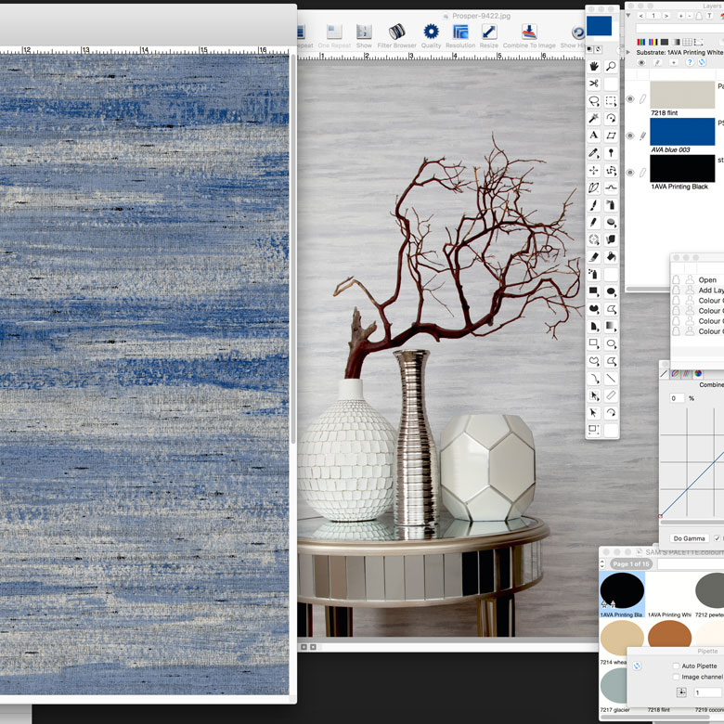This screenshot has width=724, height=724.
Task: Select the Spray Can airbrush tool
Action: (x=611, y=205)
